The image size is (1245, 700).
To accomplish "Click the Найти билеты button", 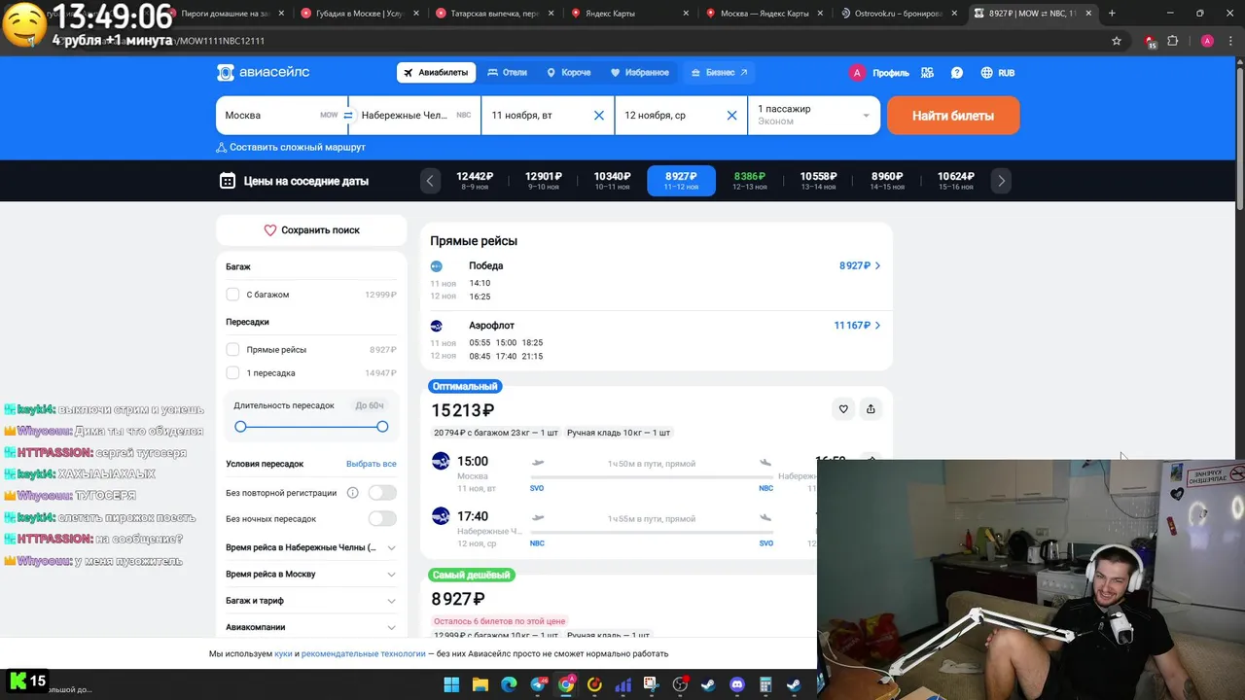I will pyautogui.click(x=953, y=115).
